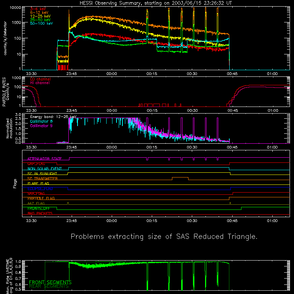Select the HI channel legend label

[40, 83]
